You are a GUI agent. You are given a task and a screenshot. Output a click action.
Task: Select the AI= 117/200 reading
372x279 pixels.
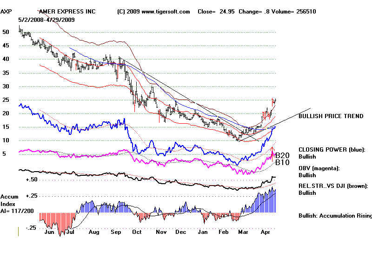[x=17, y=211]
